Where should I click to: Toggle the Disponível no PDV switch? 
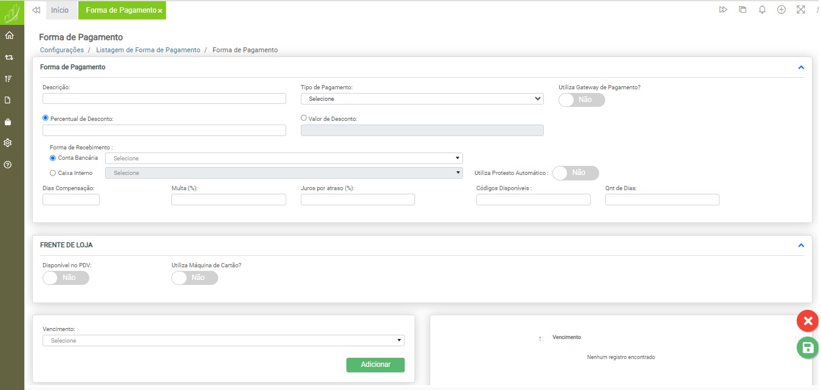pos(66,278)
